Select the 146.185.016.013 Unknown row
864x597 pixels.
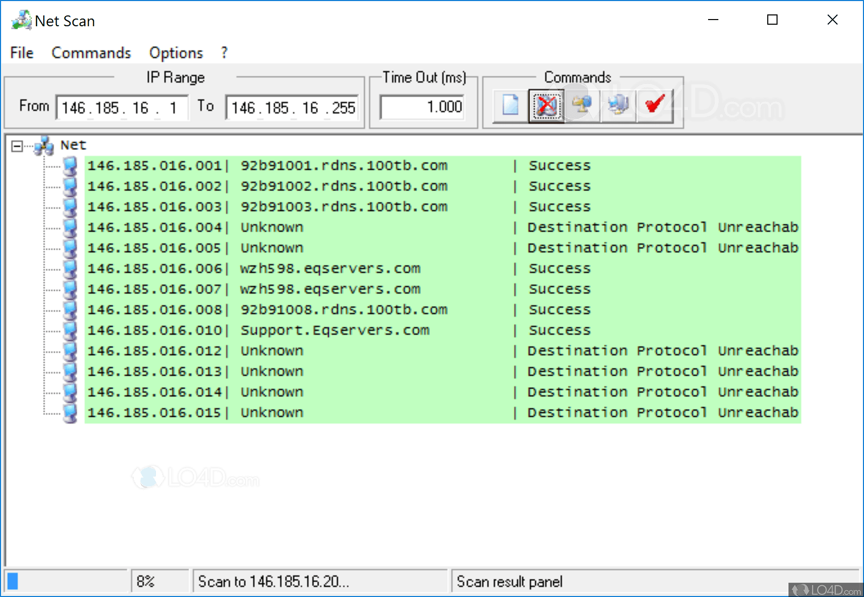tap(443, 372)
